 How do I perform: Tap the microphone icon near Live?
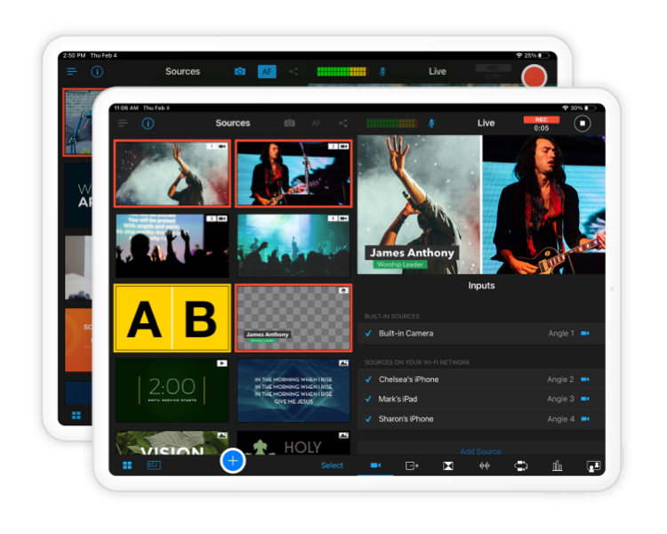click(x=432, y=123)
